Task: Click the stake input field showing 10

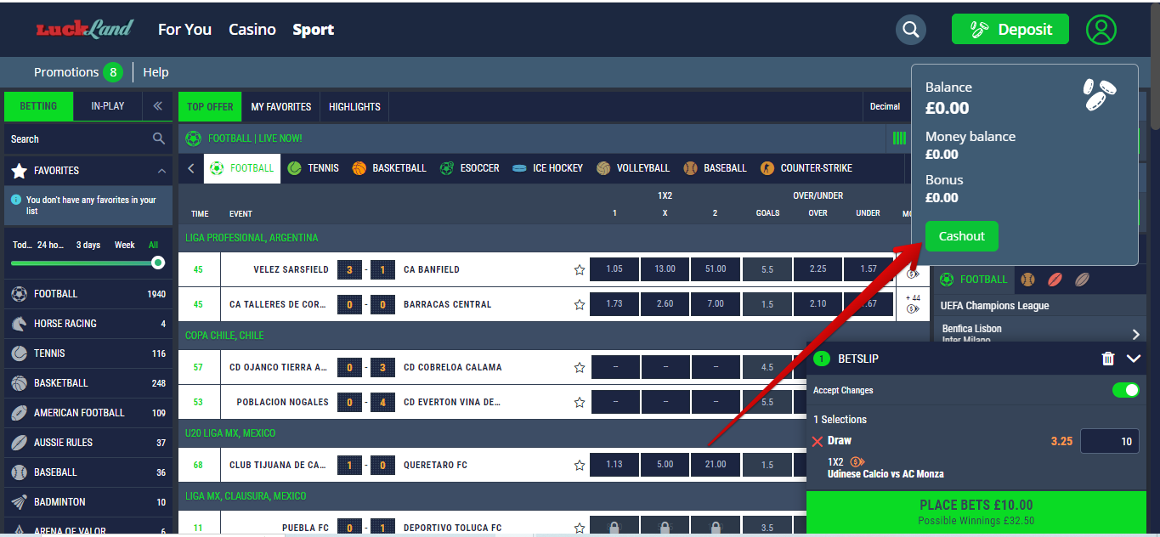Action: pyautogui.click(x=1109, y=441)
